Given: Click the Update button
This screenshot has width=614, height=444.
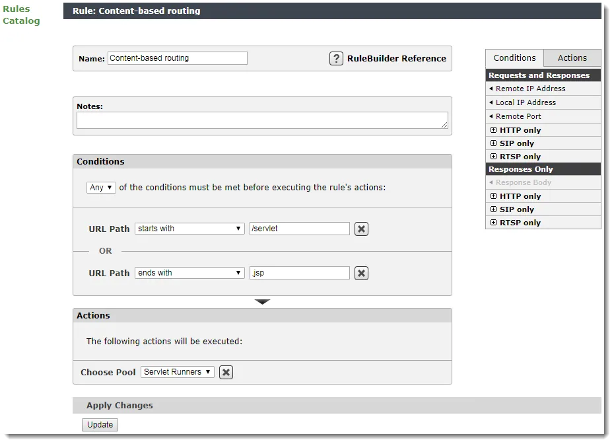Looking at the screenshot, I should 100,425.
